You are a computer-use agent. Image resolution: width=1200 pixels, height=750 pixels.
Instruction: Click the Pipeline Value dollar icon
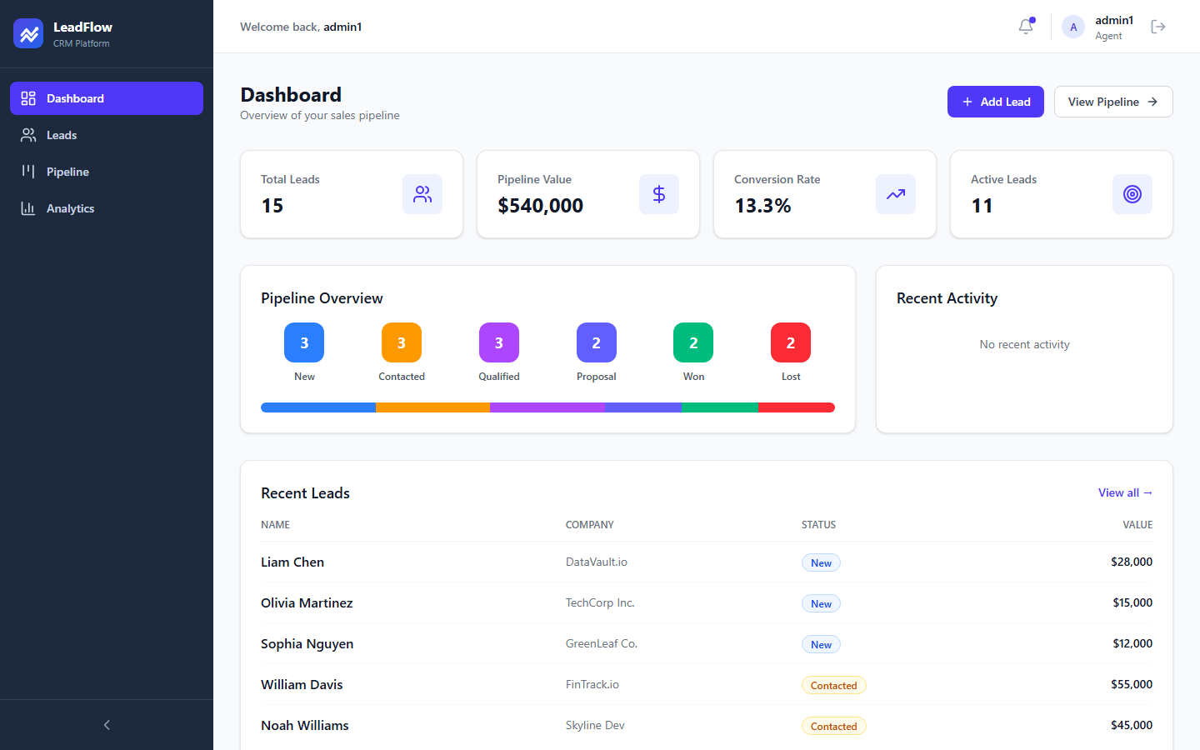(x=659, y=194)
